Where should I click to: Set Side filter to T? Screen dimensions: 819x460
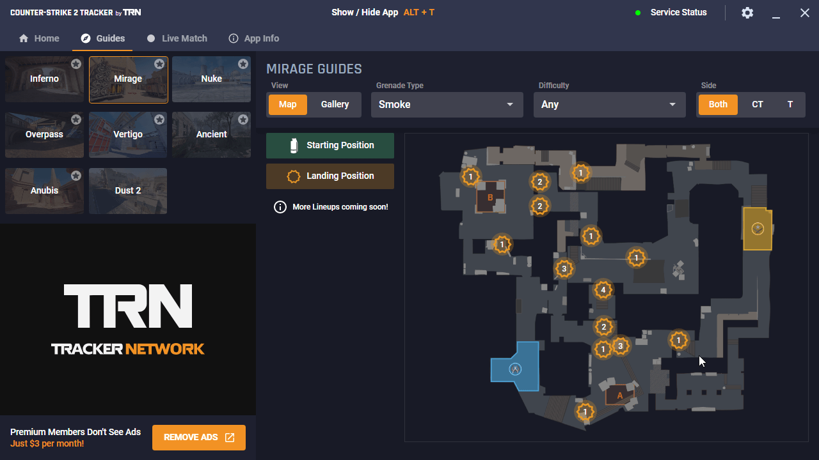pyautogui.click(x=790, y=105)
